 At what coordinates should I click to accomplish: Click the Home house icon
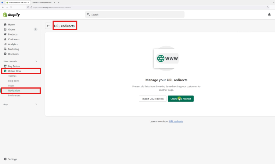(5, 24)
